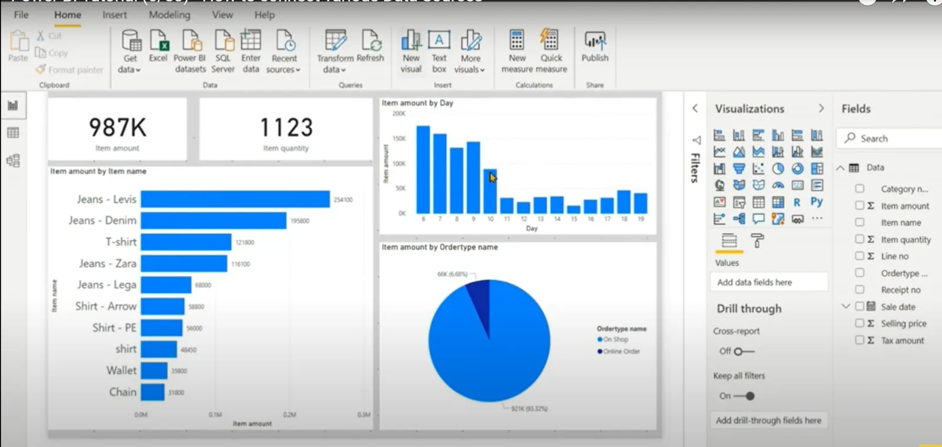Pick the donut chart visual
This screenshot has width=942, height=447.
[x=797, y=168]
